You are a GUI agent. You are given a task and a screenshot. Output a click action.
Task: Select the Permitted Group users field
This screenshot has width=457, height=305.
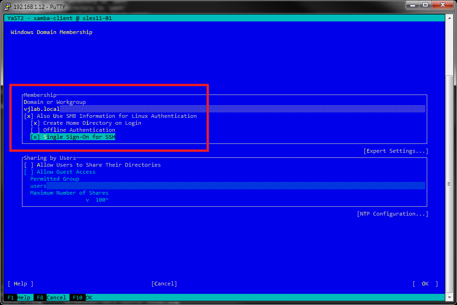click(224, 186)
